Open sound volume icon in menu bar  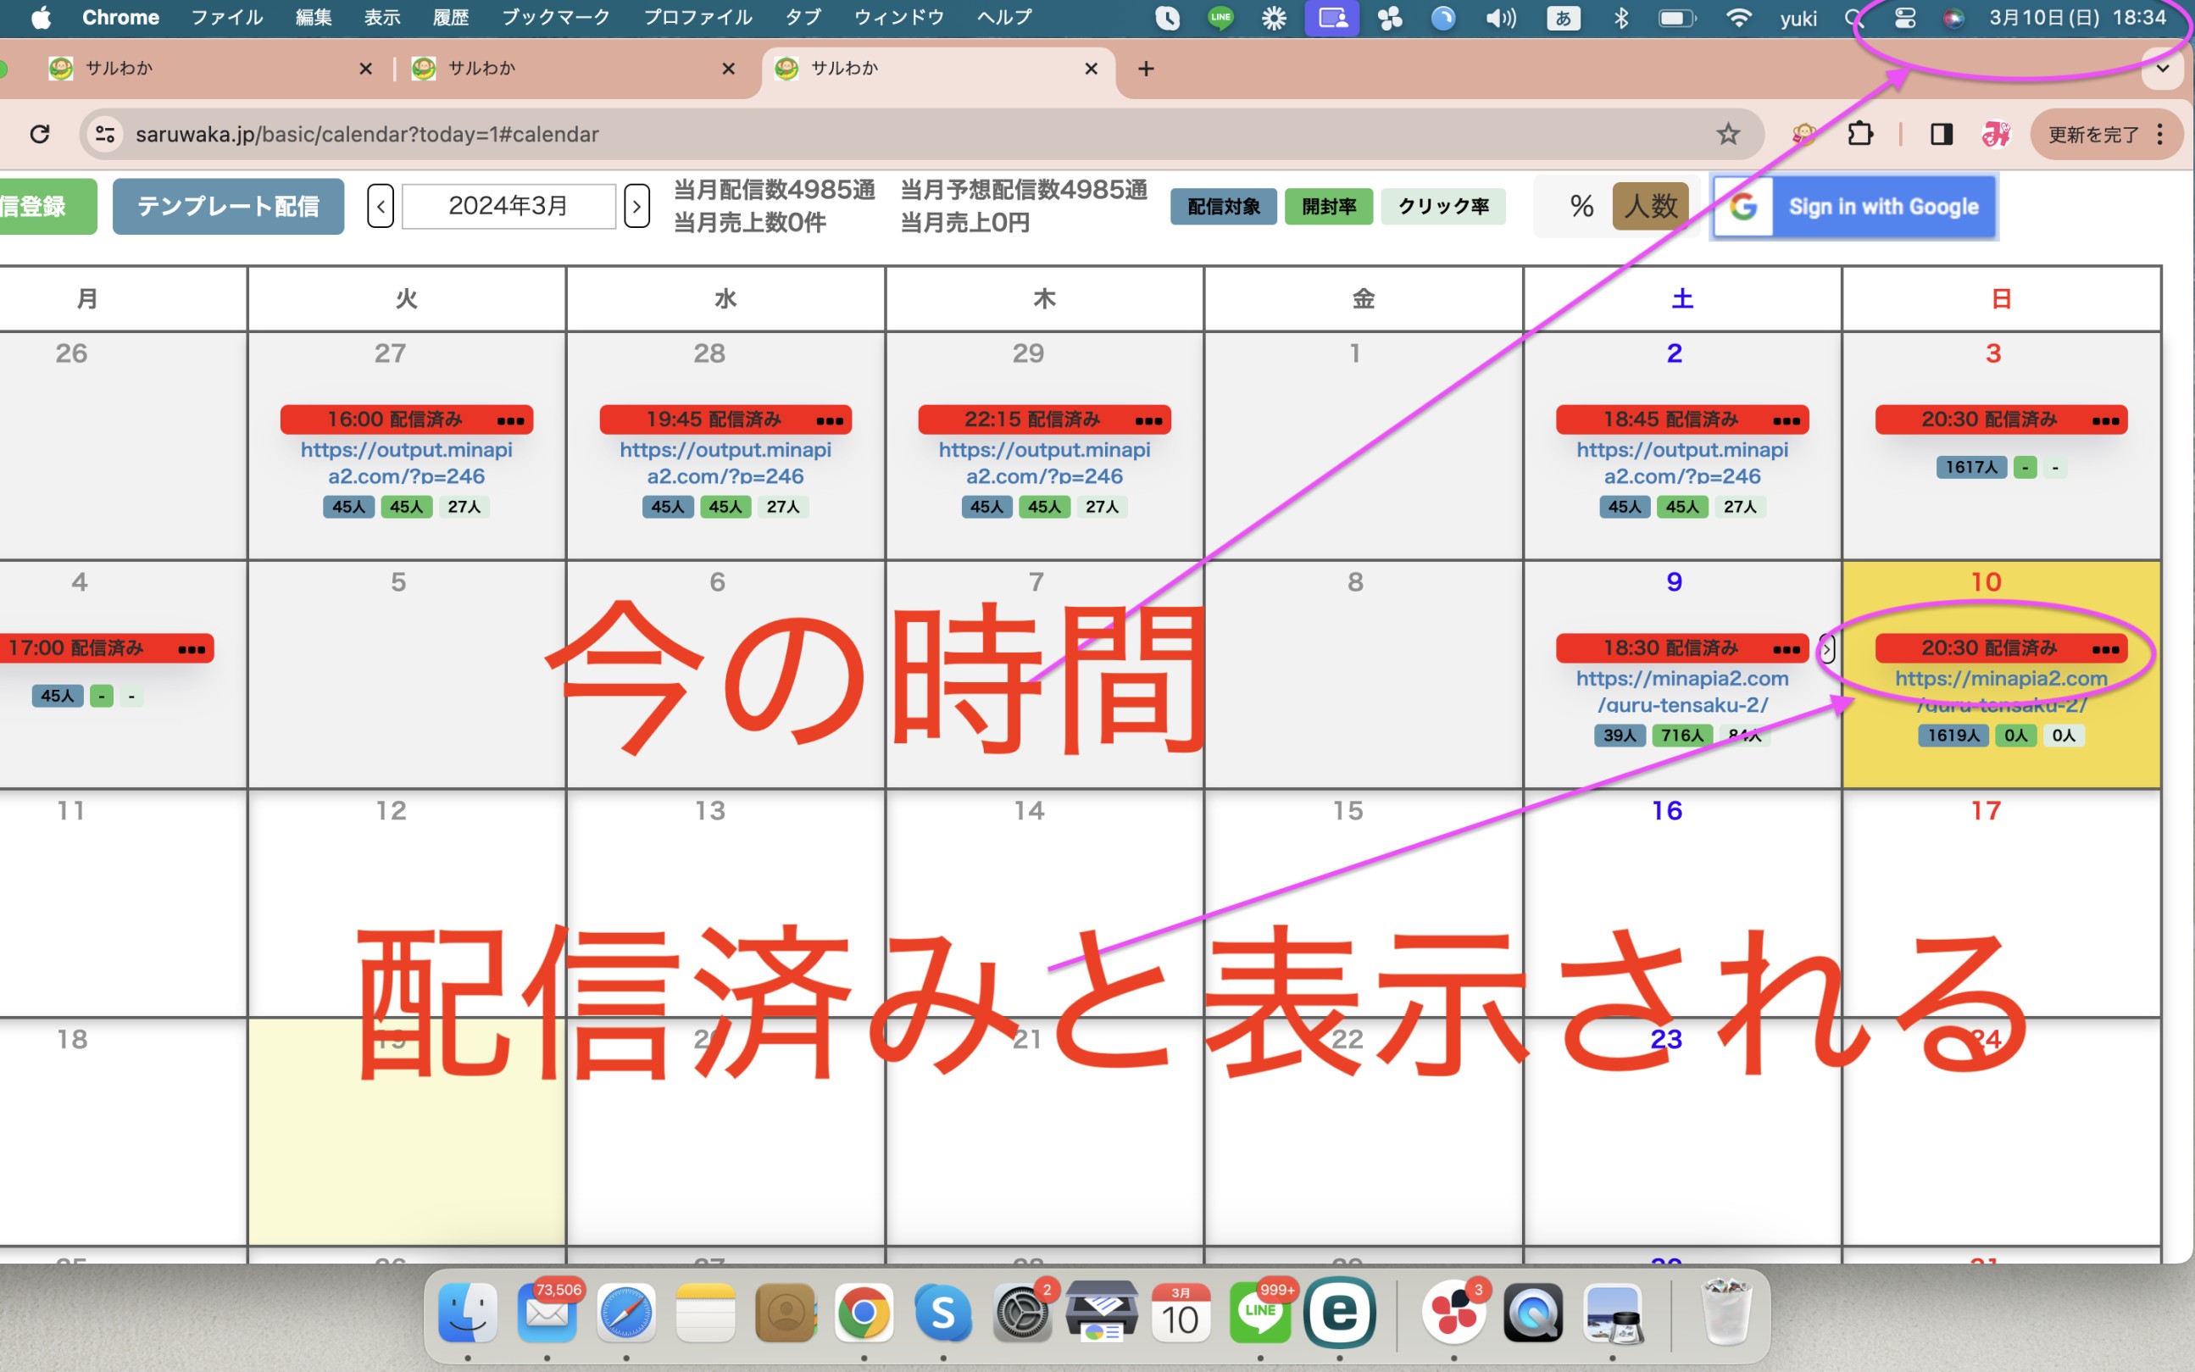[1500, 17]
